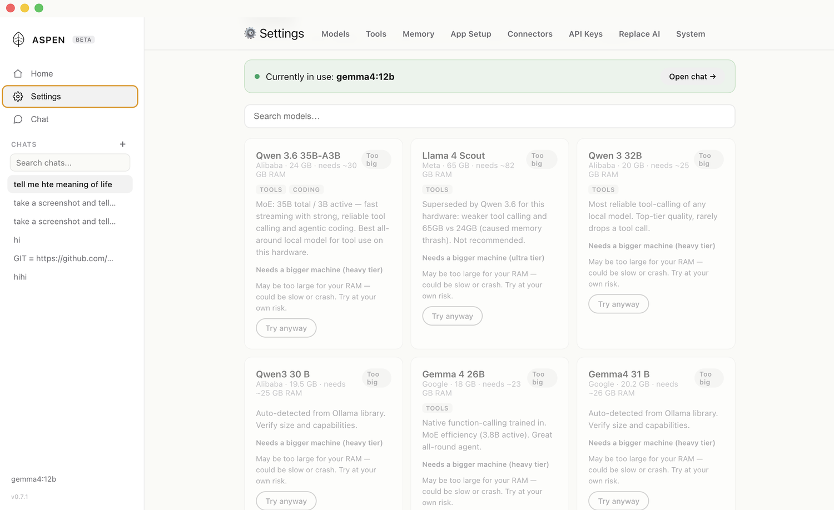Click Try anyway for Qwen 3 32B
The image size is (834, 510).
[x=618, y=304]
